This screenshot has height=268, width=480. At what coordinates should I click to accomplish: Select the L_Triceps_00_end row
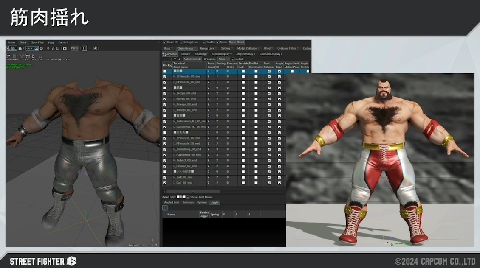[x=224, y=110]
